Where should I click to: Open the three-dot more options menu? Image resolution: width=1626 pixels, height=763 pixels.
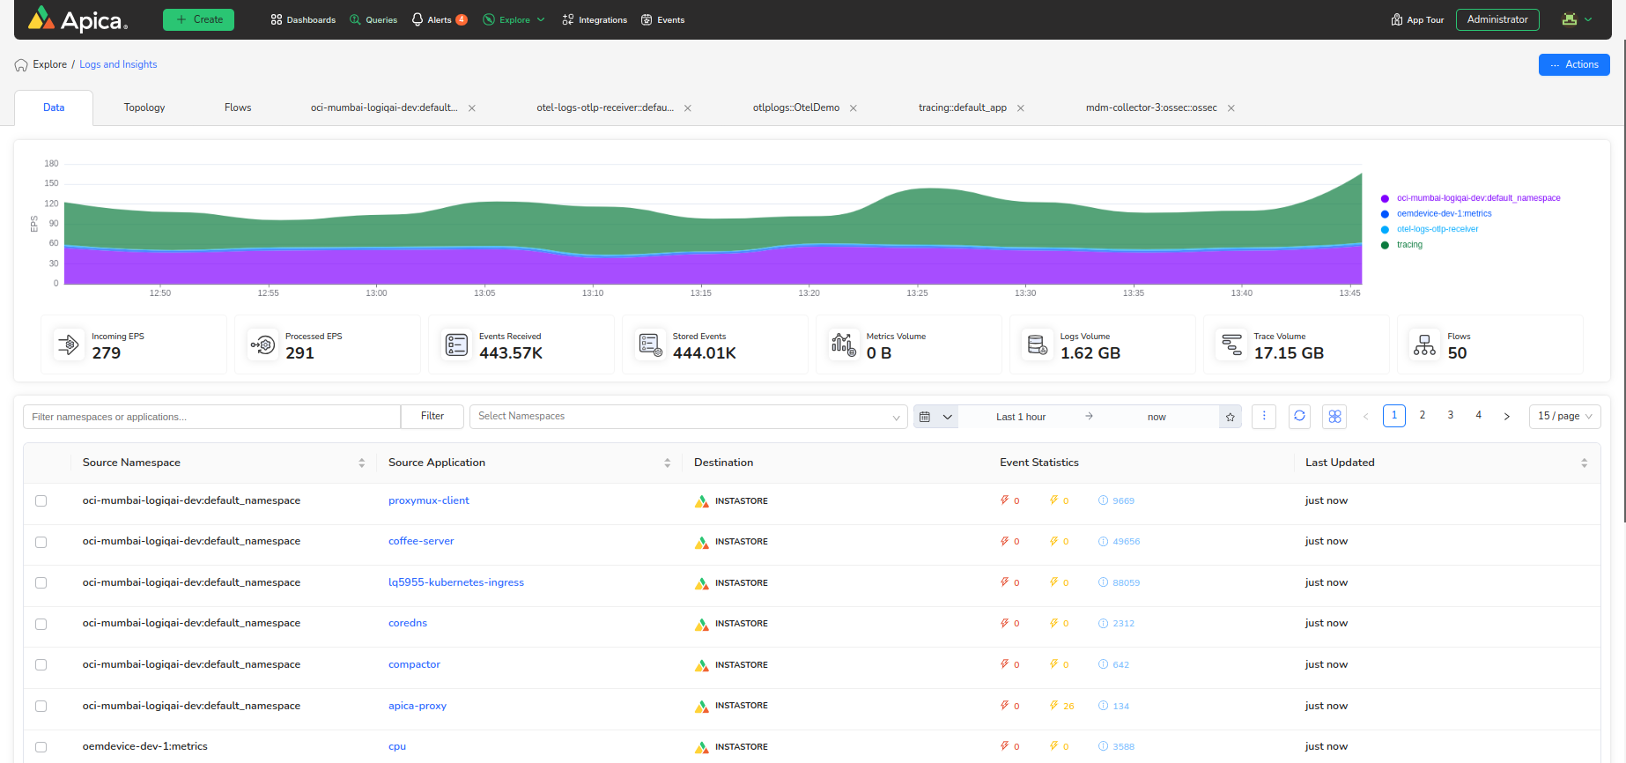click(1264, 417)
